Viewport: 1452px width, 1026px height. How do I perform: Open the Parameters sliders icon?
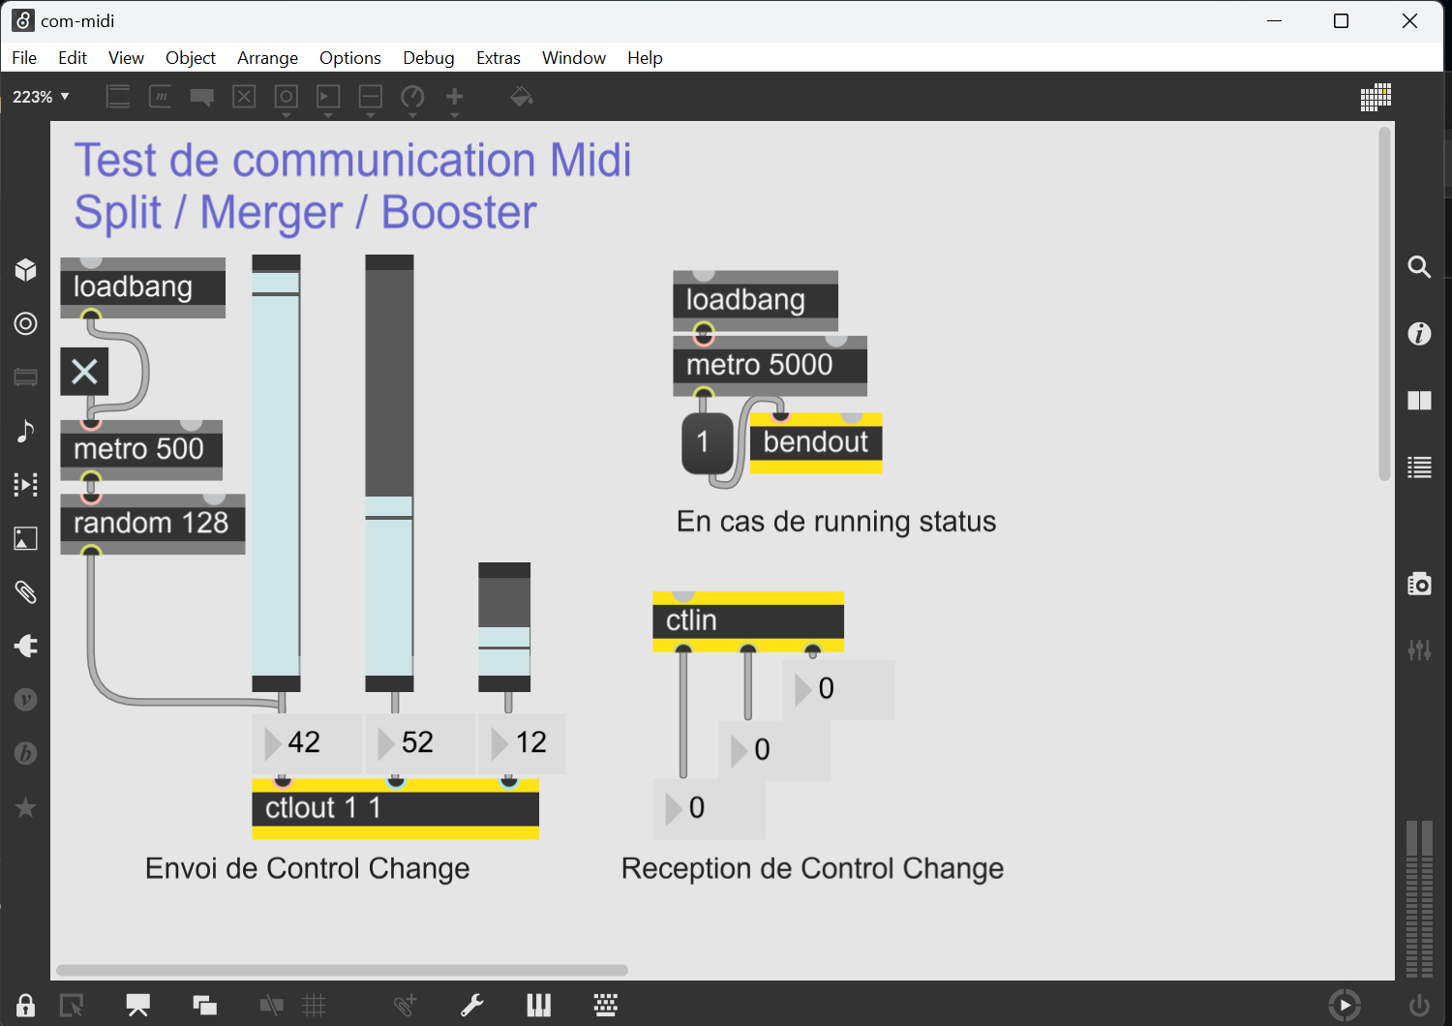pyautogui.click(x=1419, y=650)
